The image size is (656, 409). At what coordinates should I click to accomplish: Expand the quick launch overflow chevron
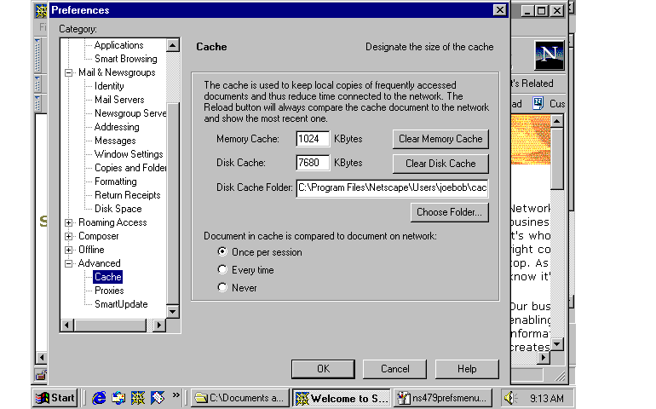coord(176,395)
